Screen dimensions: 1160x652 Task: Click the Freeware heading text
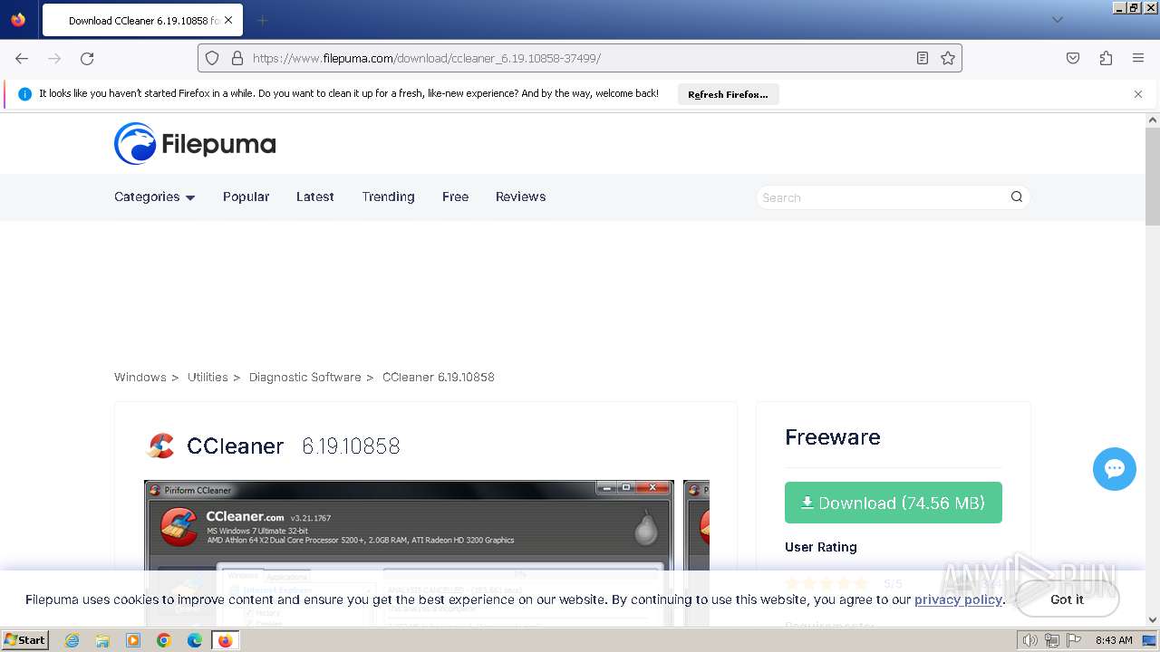tap(833, 437)
